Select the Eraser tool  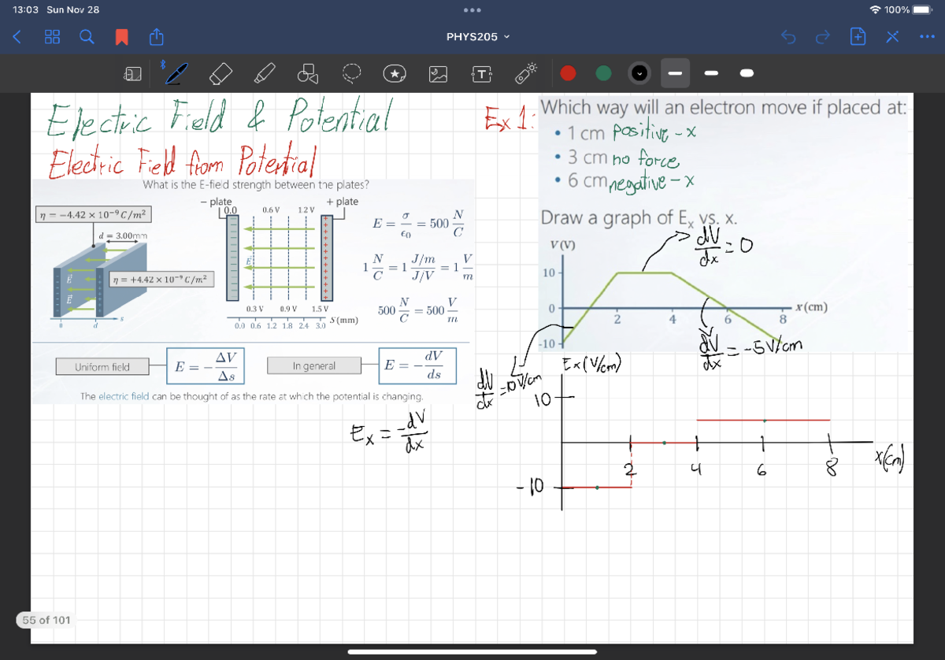220,74
